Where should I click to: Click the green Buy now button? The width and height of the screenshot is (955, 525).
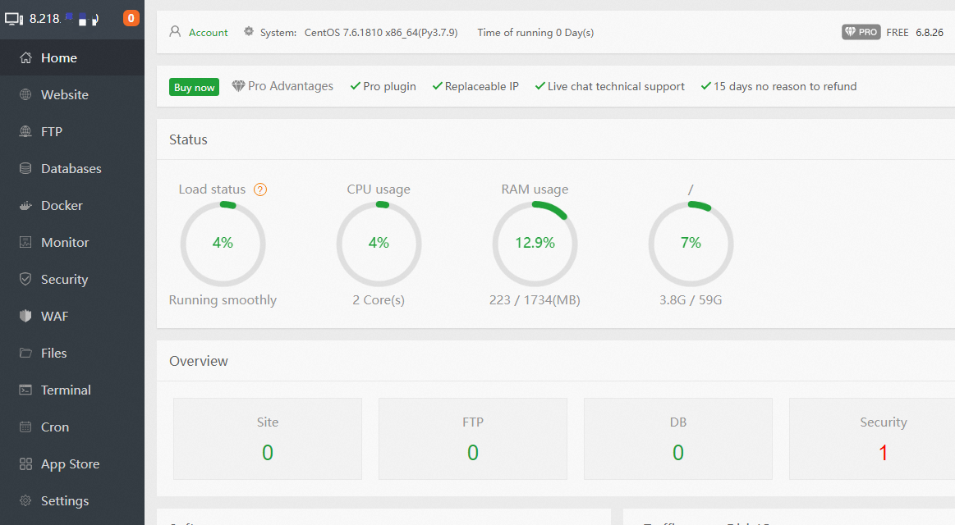(195, 87)
